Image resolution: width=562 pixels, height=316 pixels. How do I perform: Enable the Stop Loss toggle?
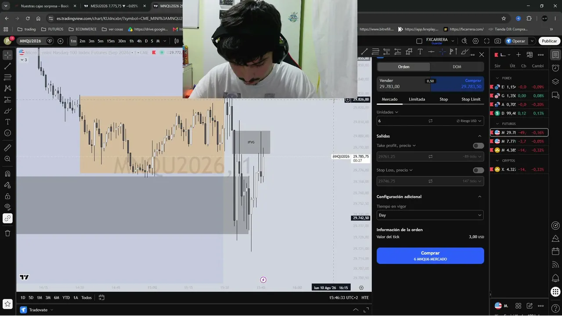[x=479, y=170]
